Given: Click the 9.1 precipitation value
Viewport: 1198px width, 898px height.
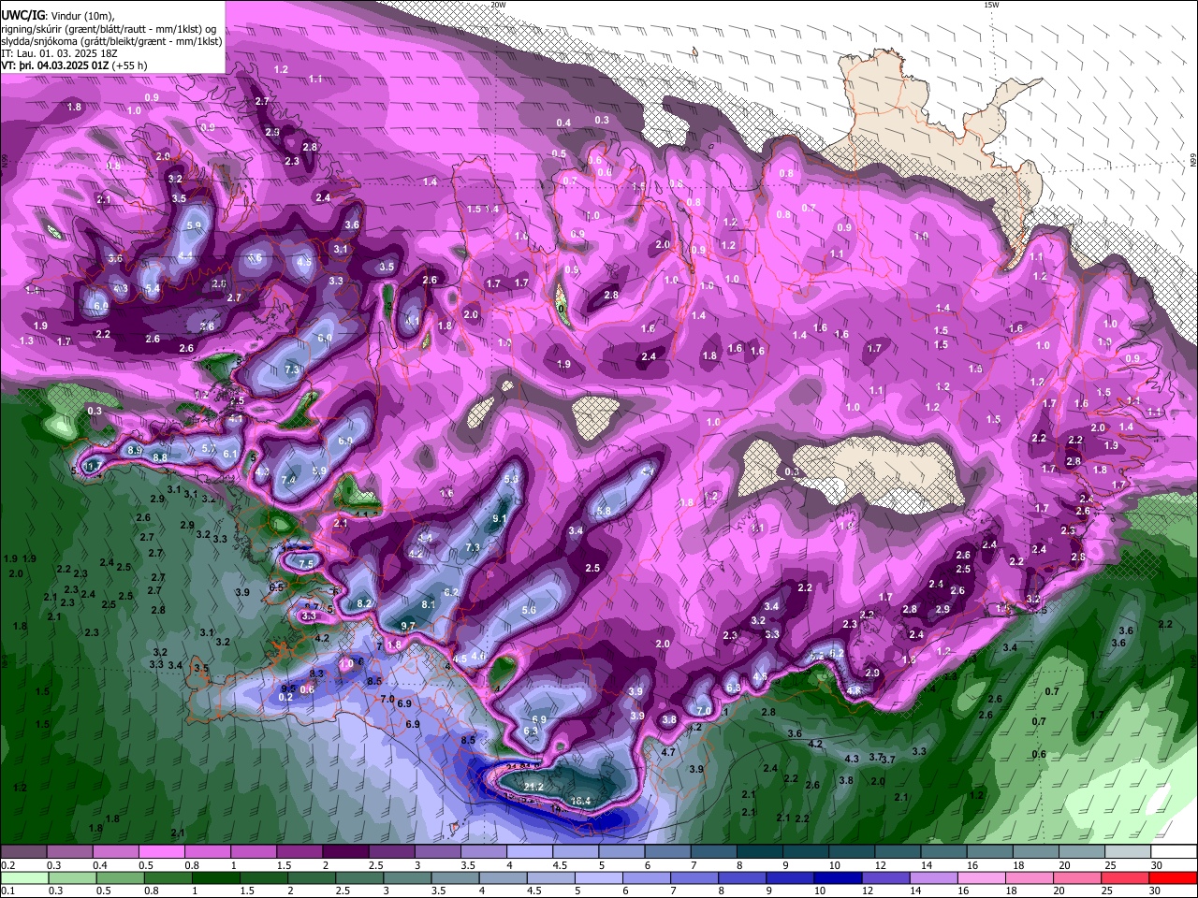Looking at the screenshot, I should pos(500,518).
